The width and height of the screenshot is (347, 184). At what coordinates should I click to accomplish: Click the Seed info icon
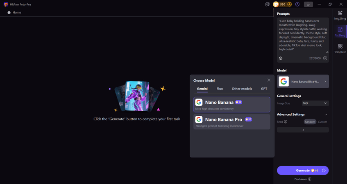(286, 122)
